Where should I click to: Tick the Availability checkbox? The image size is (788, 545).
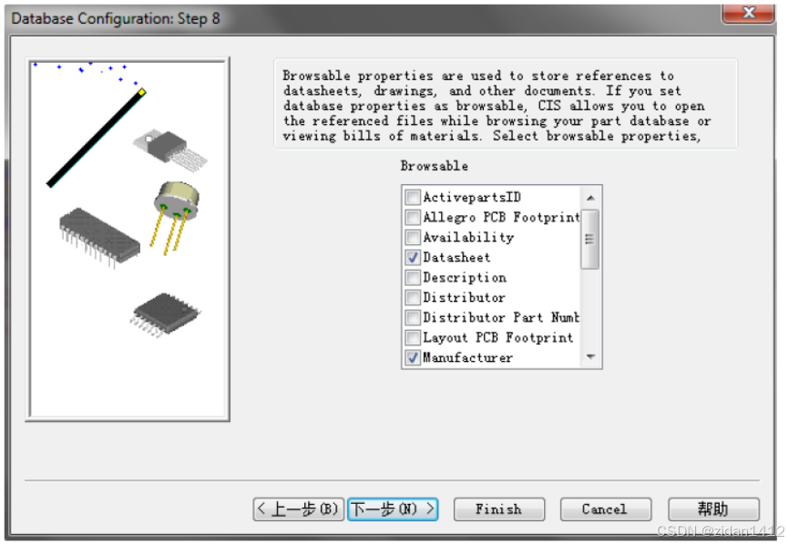tap(413, 237)
